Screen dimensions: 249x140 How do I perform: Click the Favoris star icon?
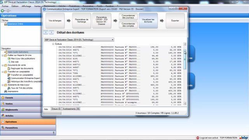click(3, 98)
